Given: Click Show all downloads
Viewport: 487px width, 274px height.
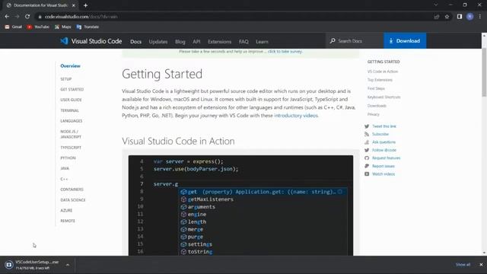Looking at the screenshot, I should (463, 265).
